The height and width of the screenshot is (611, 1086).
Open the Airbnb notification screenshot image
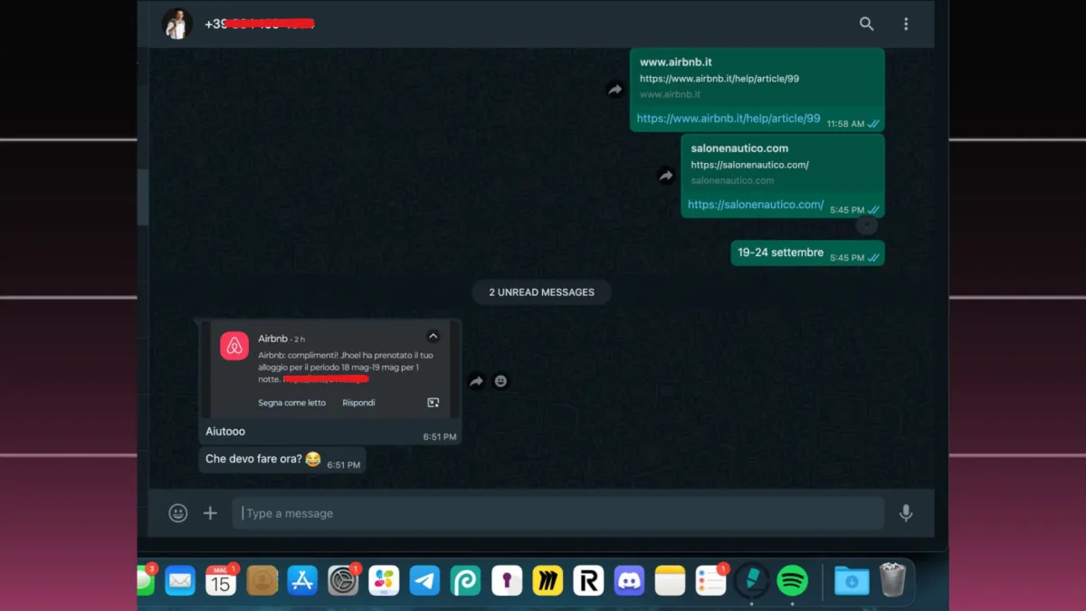click(x=330, y=368)
